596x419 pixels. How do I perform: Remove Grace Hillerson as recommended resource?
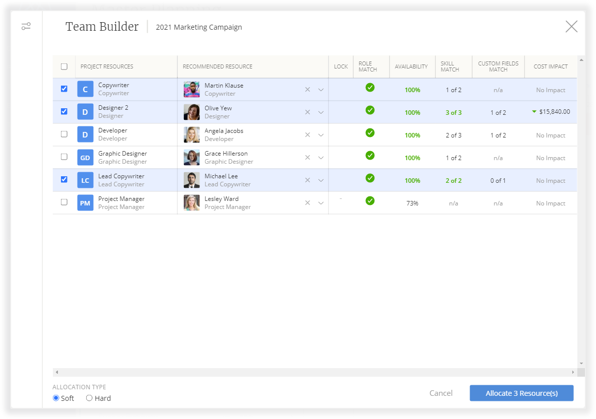point(307,157)
